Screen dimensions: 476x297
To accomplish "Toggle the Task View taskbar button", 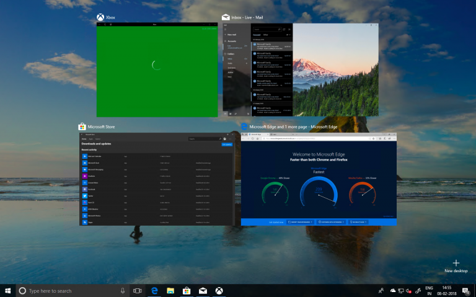I will (x=138, y=290).
